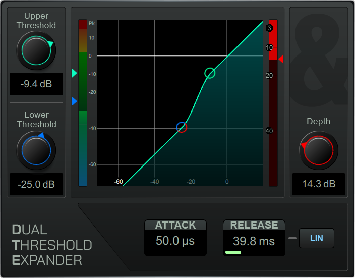Click the red Depth knob
The width and height of the screenshot is (355, 278).
(x=319, y=150)
